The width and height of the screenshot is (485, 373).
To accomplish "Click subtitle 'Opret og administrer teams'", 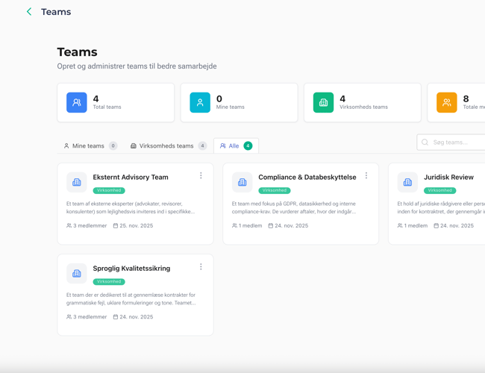I will tap(137, 66).
